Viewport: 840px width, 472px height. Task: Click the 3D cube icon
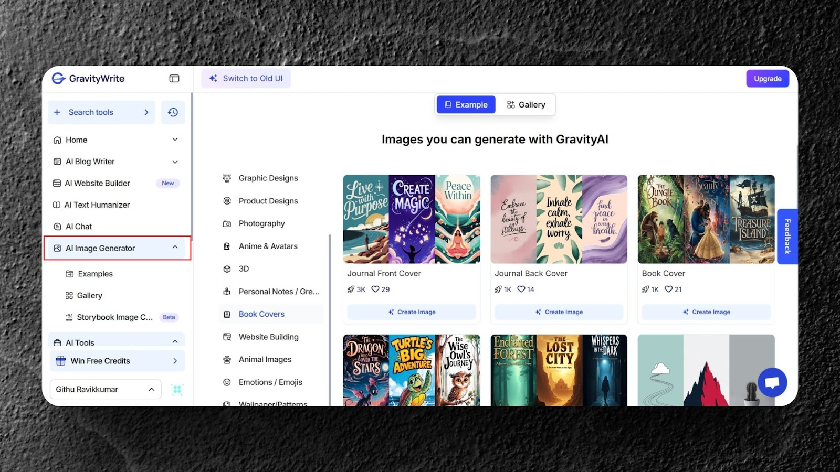(x=227, y=269)
